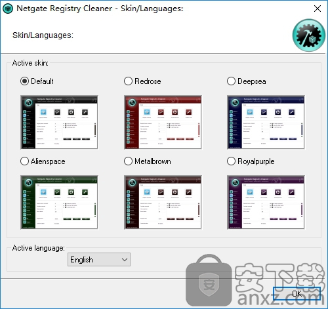Click the Default skin preview thumbnail

pos(59,123)
